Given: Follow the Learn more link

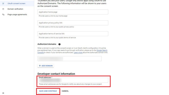Looking at the screenshot, I should coord(78,53).
